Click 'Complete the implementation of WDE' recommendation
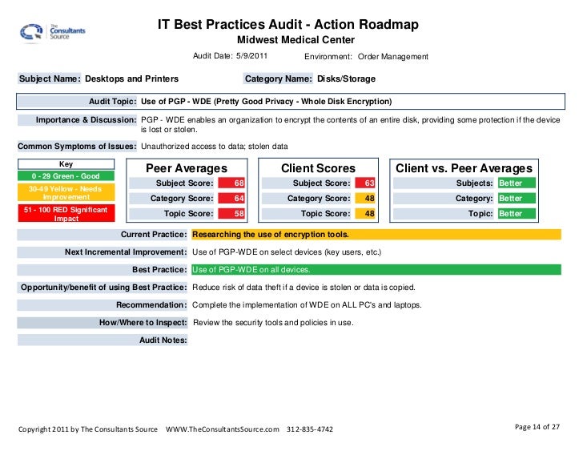Screen dimensions: 583x451 [307, 305]
